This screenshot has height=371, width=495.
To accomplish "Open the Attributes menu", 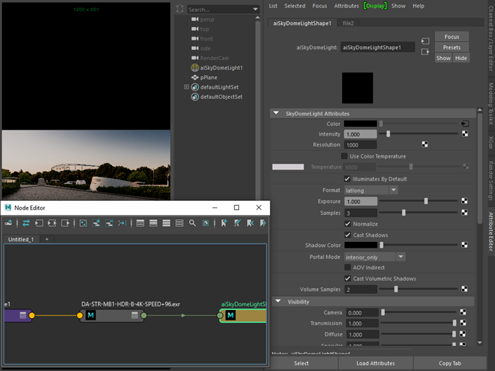I will (346, 6).
